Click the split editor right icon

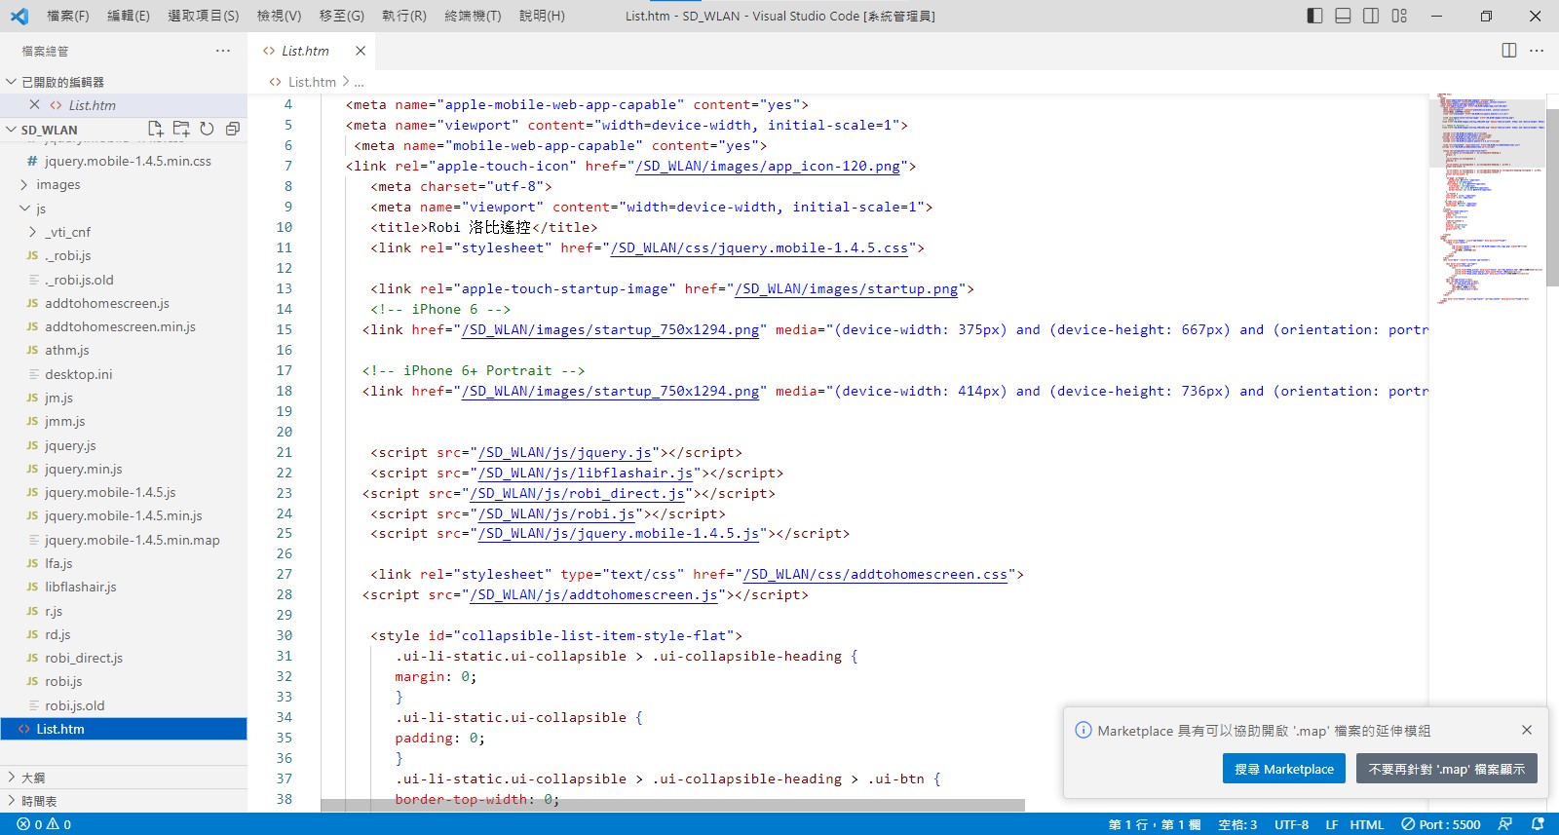[x=1509, y=51]
